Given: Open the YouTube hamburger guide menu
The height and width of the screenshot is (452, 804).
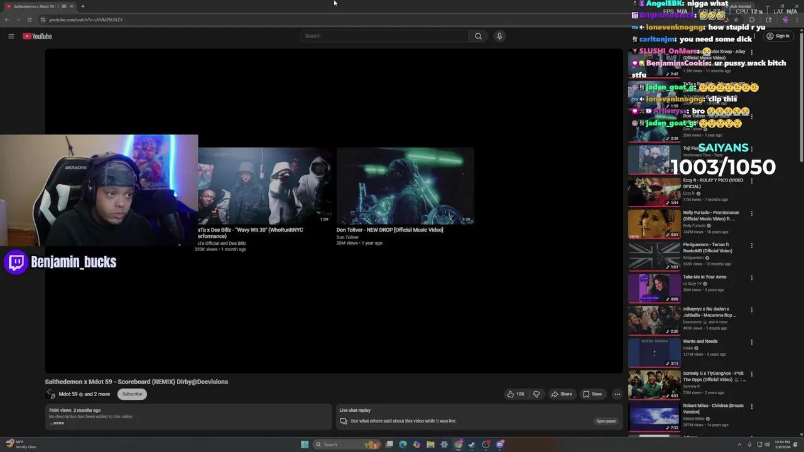Looking at the screenshot, I should 11,36.
